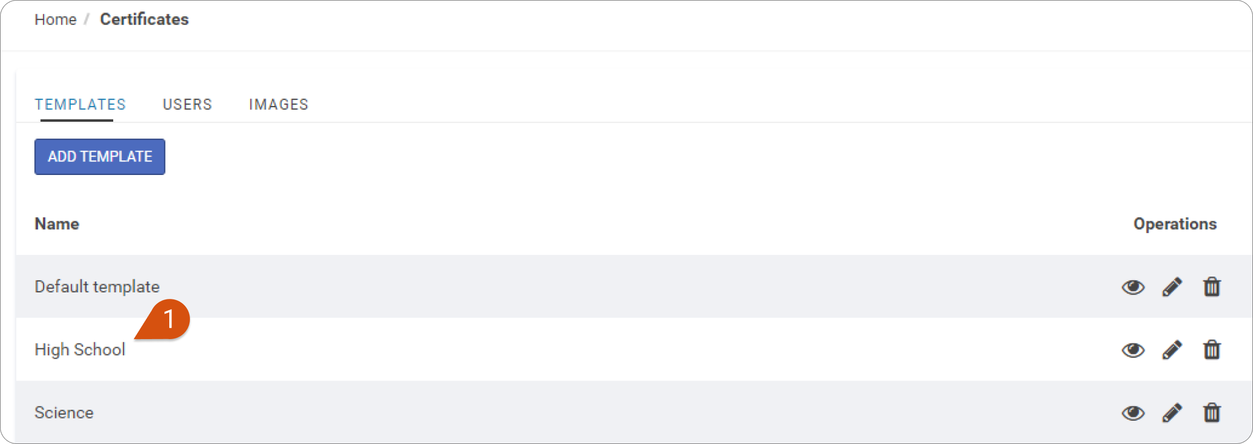Select the High School row name
Viewport: 1253px width, 444px height.
coord(80,350)
